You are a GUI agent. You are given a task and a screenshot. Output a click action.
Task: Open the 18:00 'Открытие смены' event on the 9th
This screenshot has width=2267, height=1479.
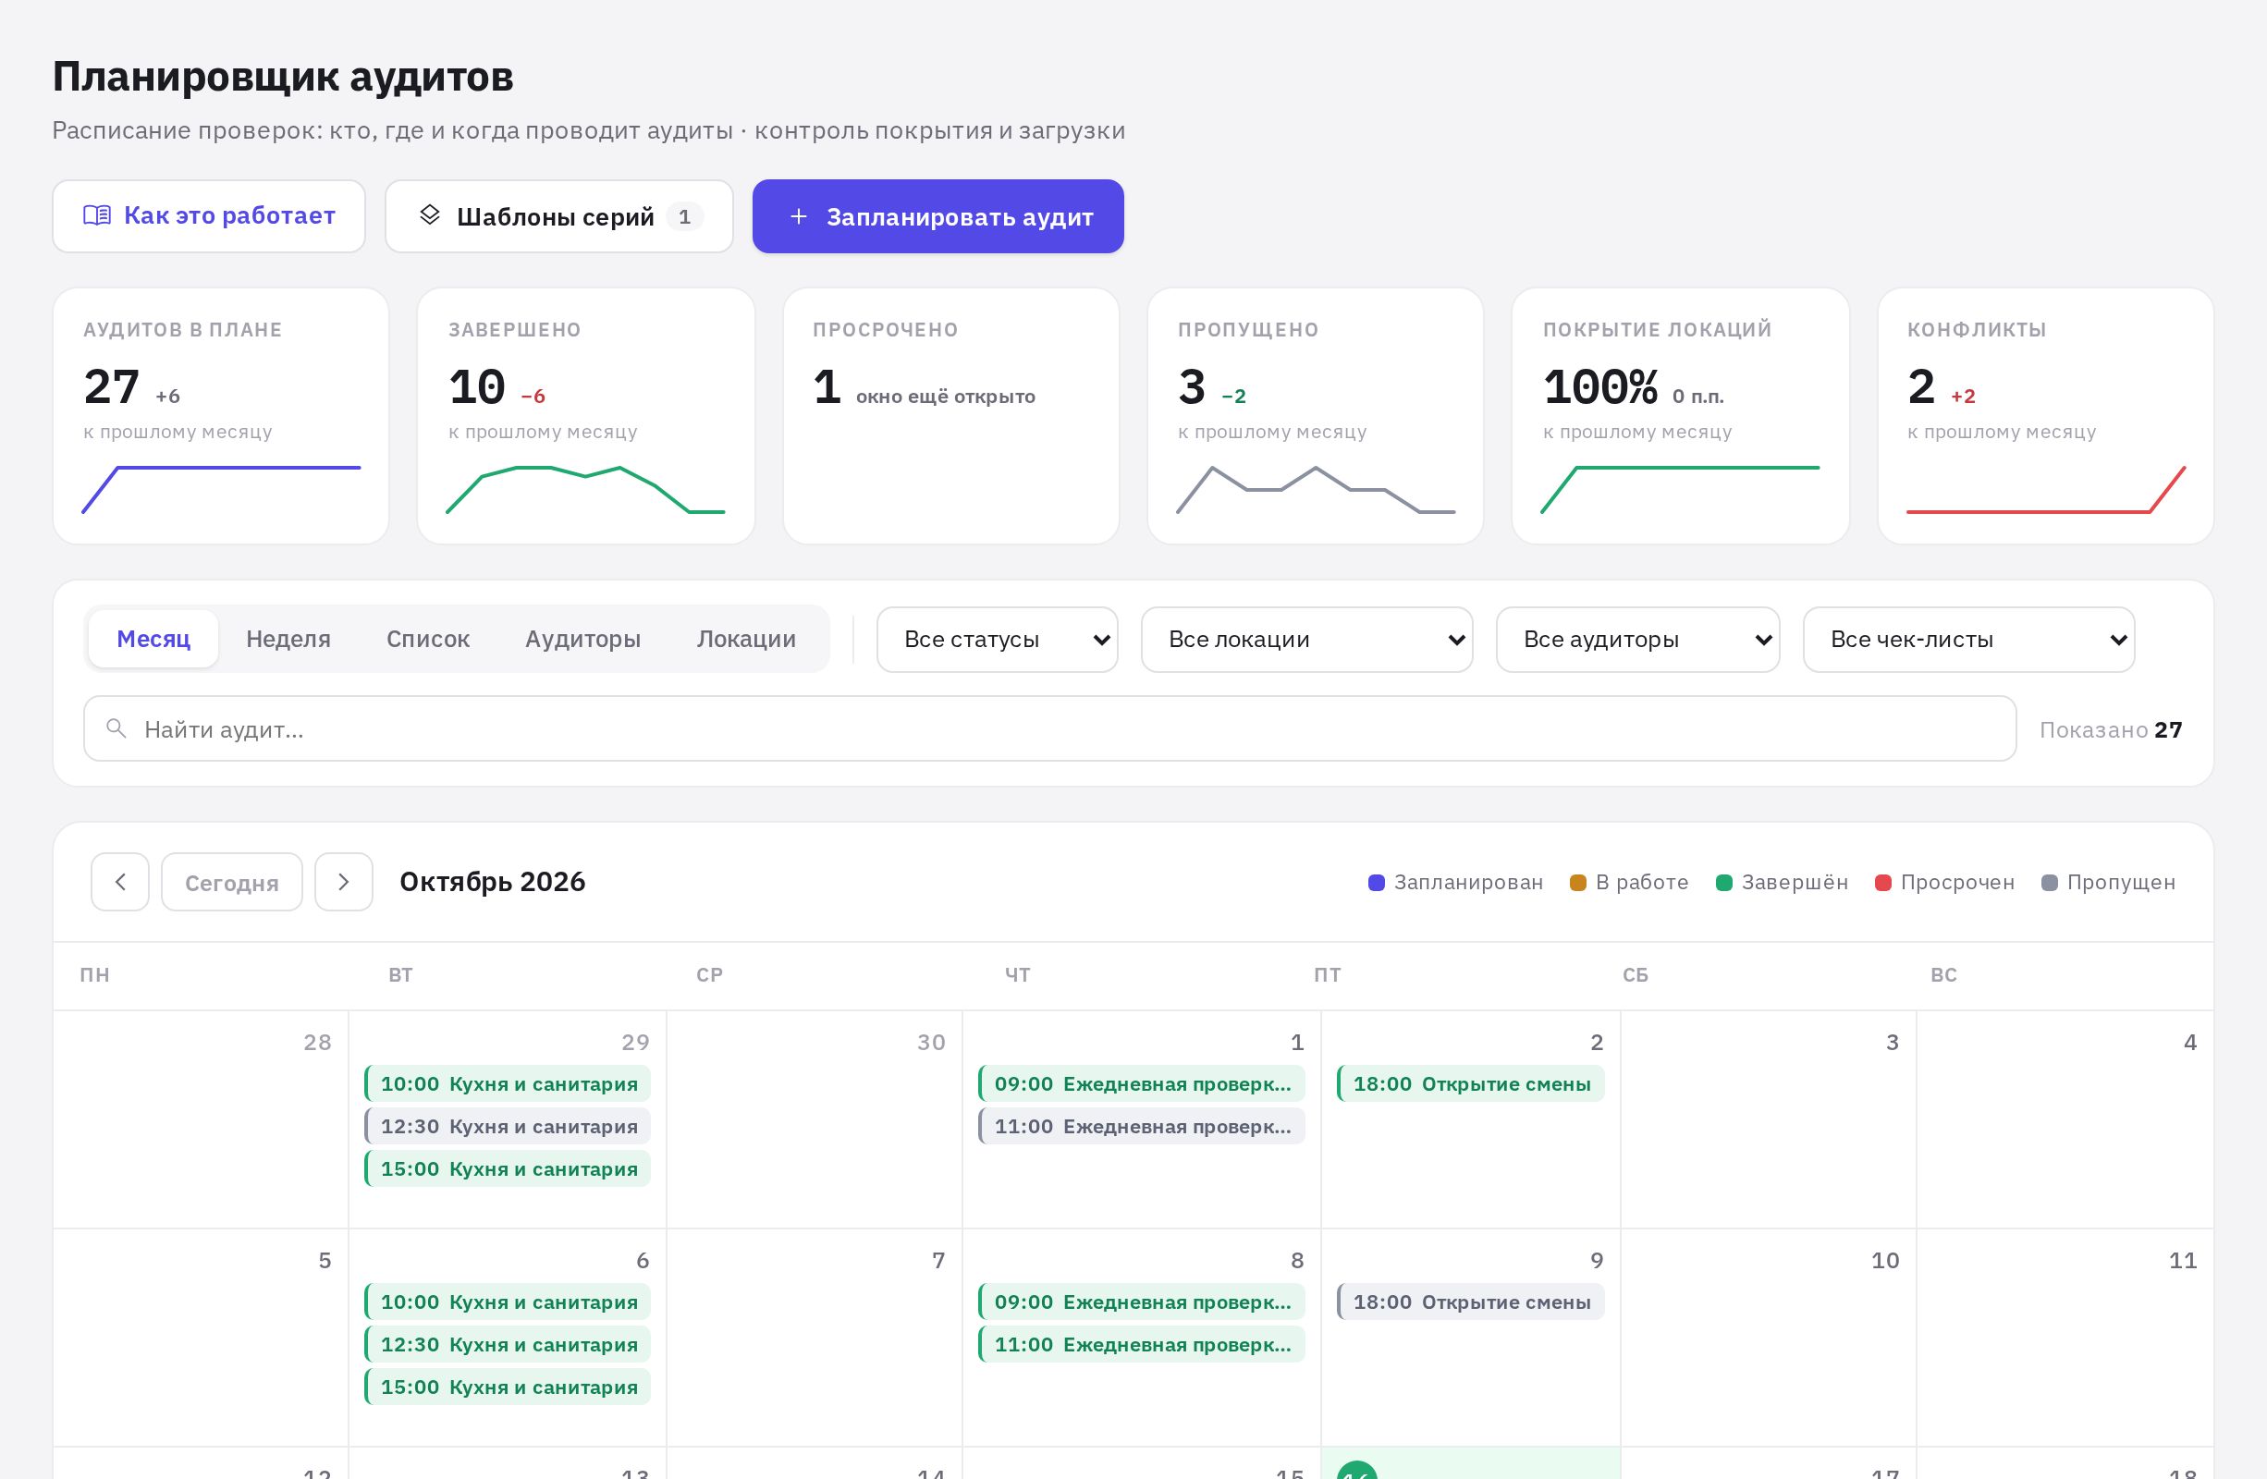point(1471,1302)
